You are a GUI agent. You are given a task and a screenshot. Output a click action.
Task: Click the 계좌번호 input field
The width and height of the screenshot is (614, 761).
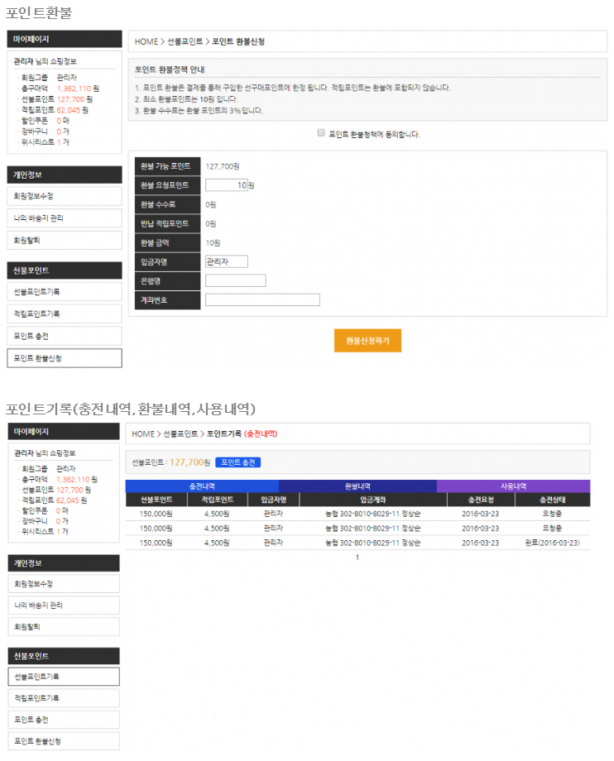coord(262,299)
